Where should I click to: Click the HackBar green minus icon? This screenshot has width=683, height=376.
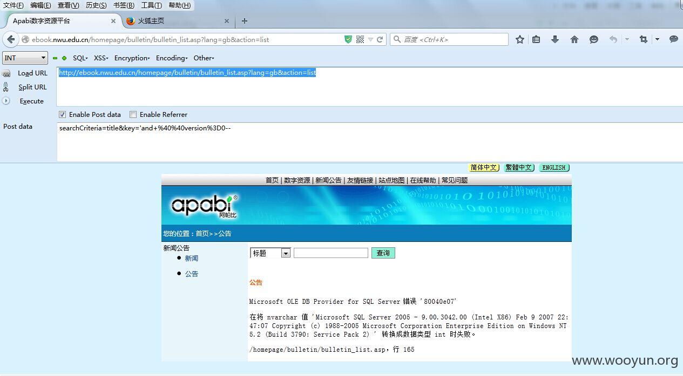pos(55,58)
